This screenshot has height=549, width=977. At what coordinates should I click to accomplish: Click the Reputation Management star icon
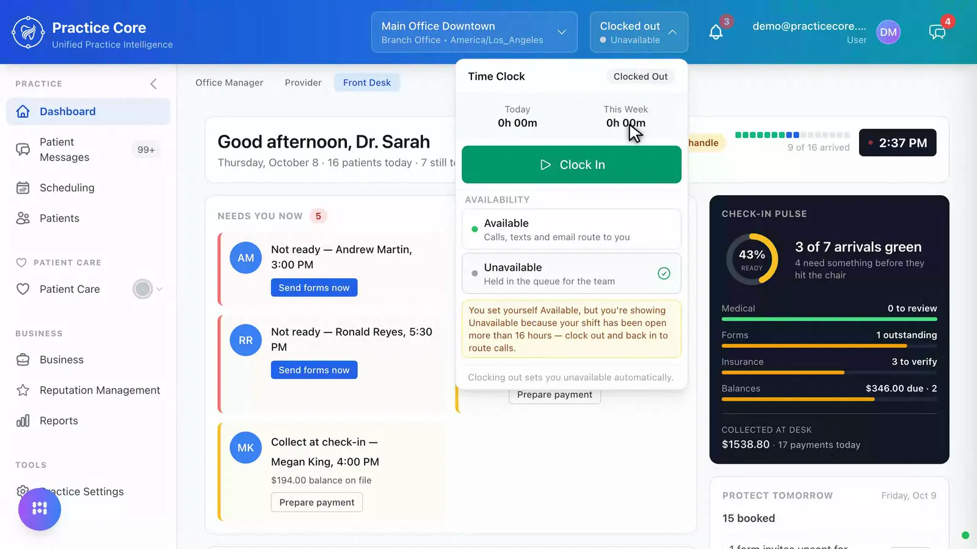point(23,390)
